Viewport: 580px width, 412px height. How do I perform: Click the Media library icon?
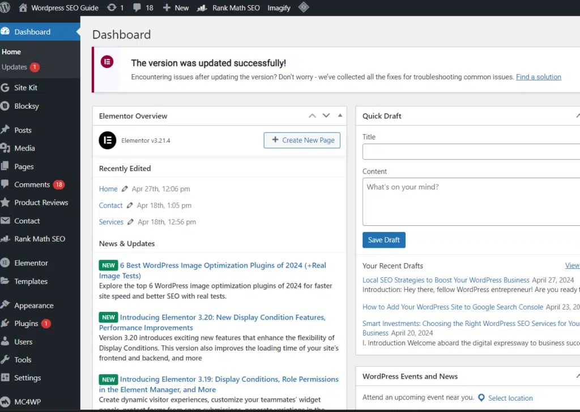(x=5, y=148)
